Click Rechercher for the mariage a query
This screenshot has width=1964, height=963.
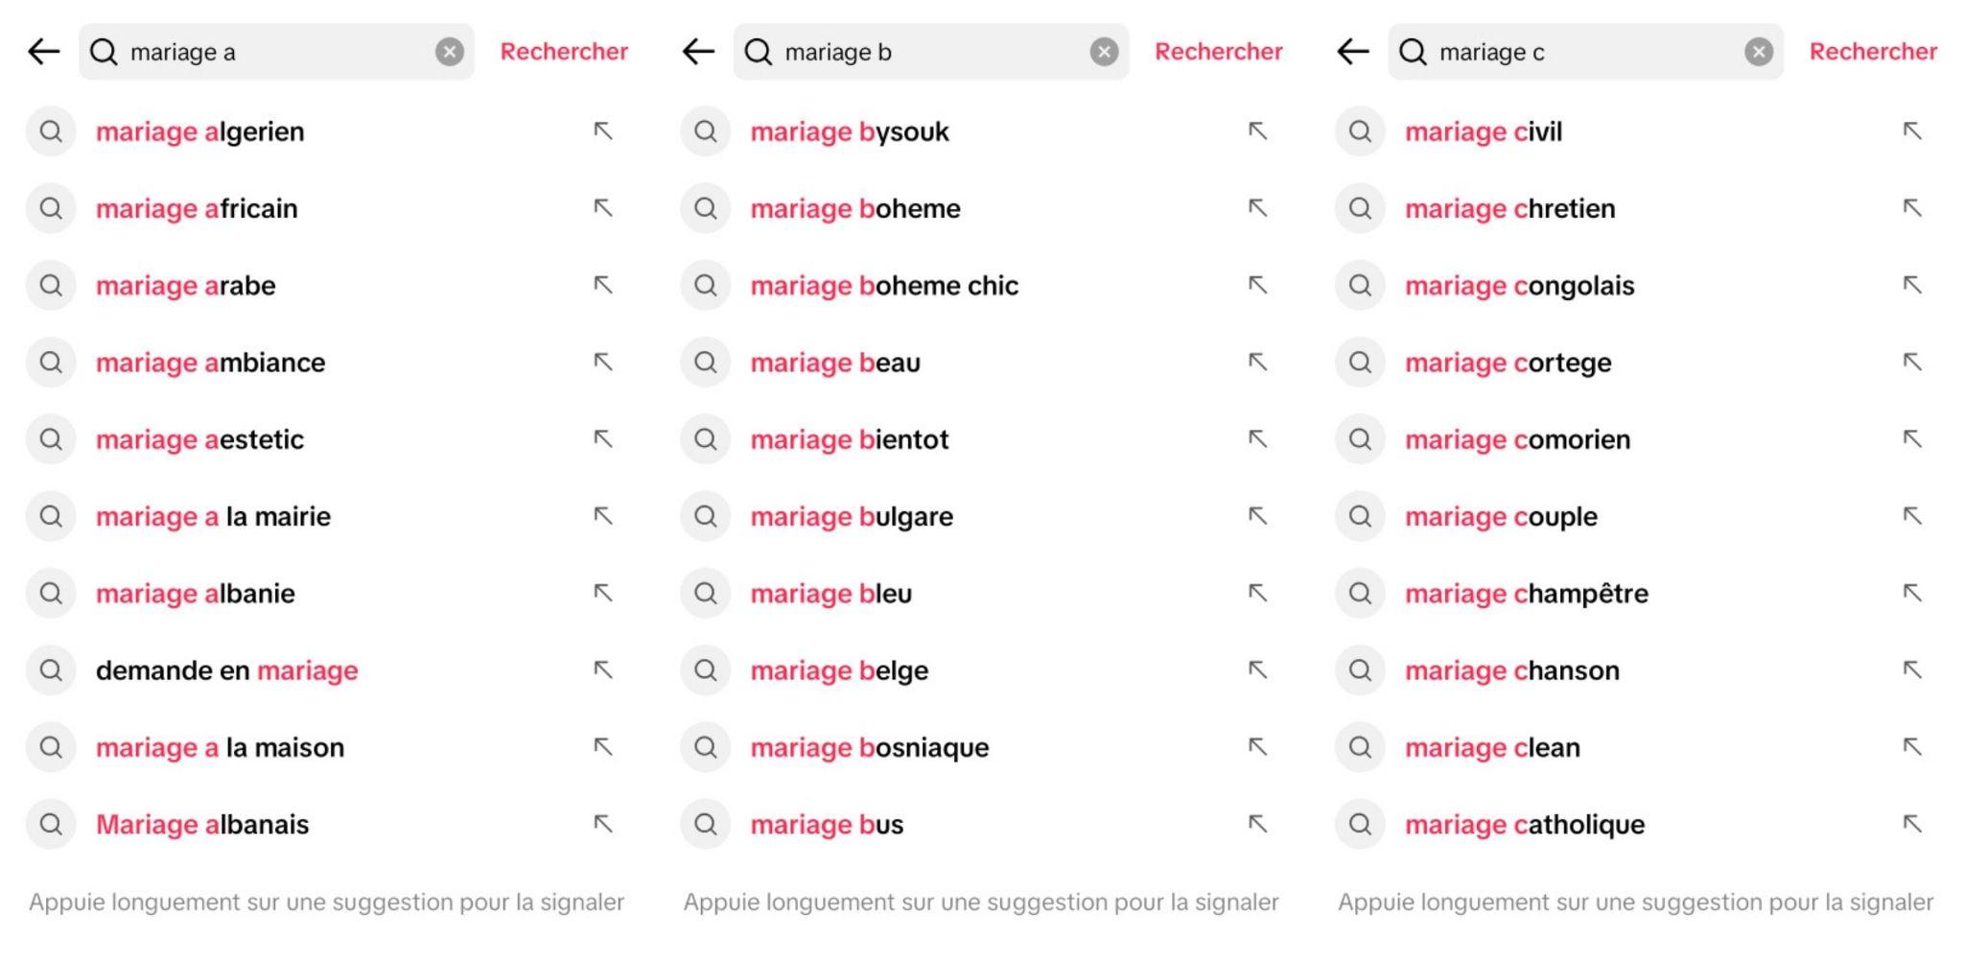coord(564,52)
